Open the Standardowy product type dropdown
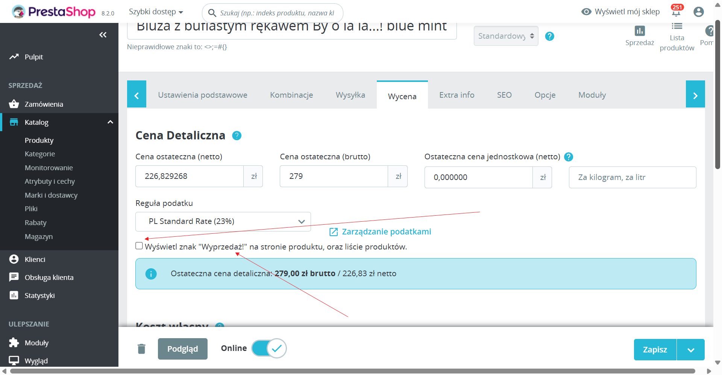This screenshot has height=375, width=722. (506, 36)
